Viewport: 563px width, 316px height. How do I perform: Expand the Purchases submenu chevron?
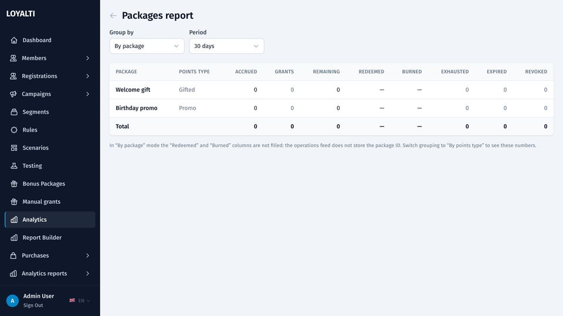87,256
